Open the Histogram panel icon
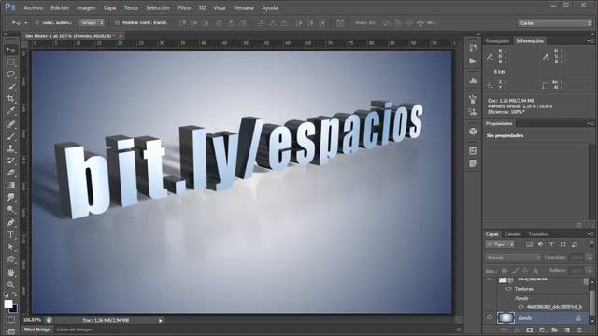This screenshot has width=598, height=336. pos(473,81)
